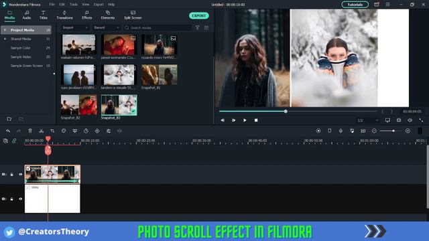Delete the selected clip with trash icon

pyautogui.click(x=30, y=131)
